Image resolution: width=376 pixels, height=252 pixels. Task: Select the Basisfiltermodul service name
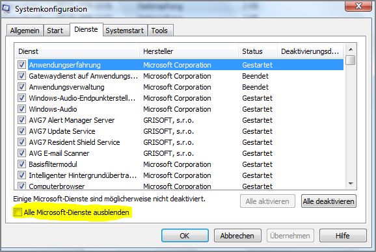(x=53, y=164)
